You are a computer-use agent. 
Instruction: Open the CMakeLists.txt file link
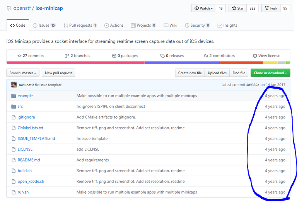click(31, 128)
